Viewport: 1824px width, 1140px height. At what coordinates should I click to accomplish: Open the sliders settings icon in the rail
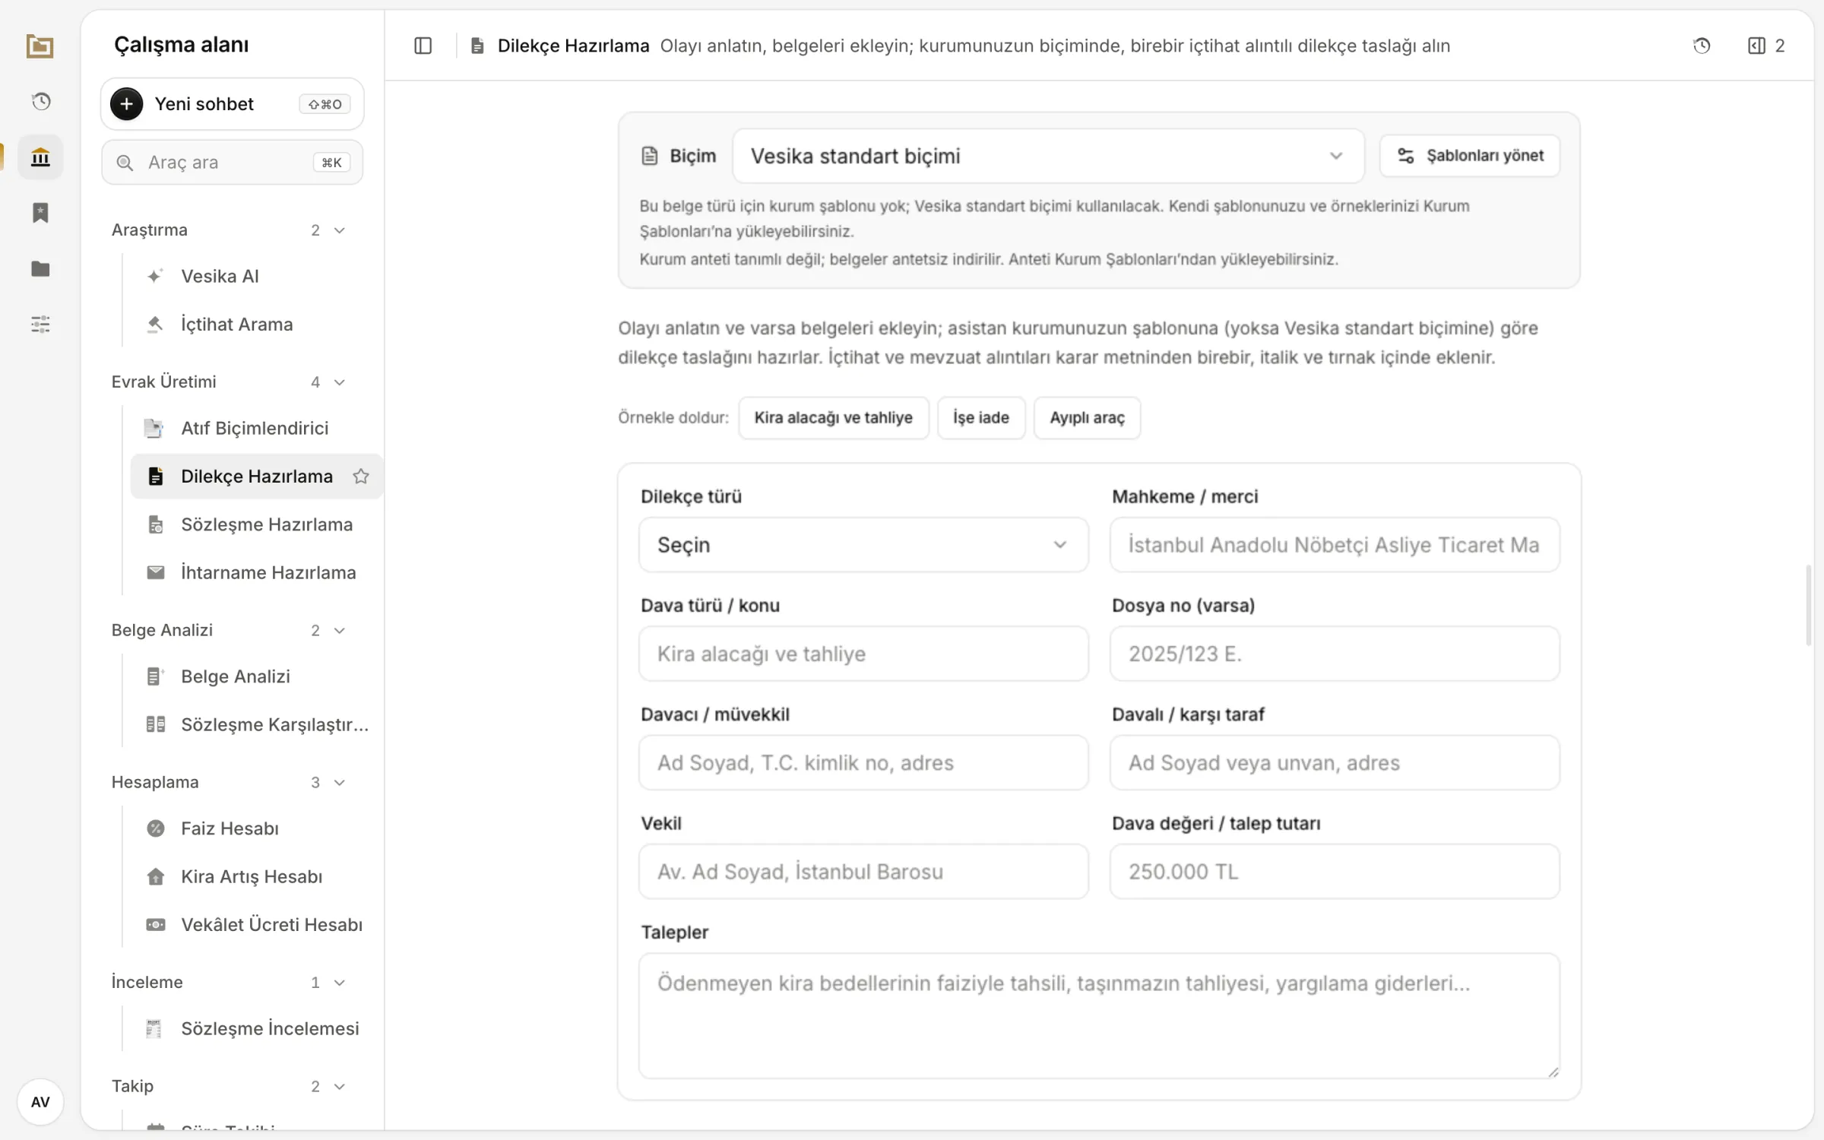(x=40, y=325)
